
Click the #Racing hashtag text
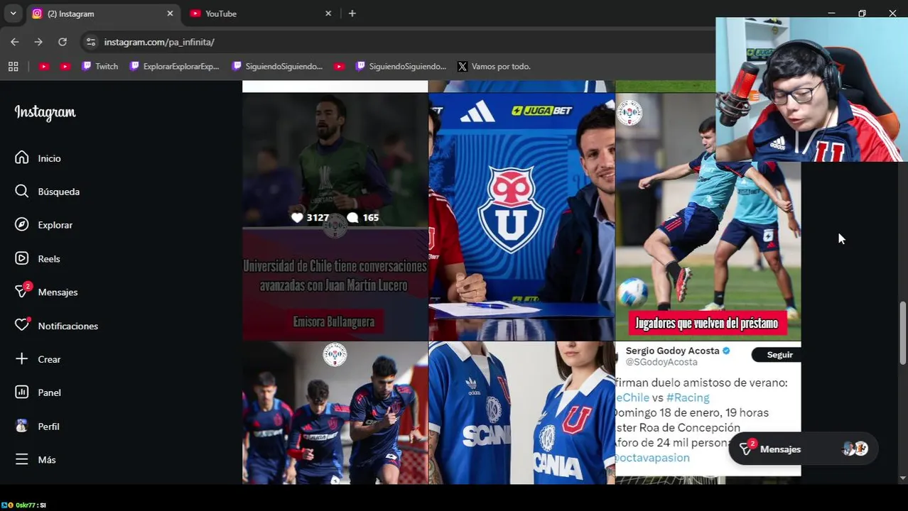[x=688, y=397]
